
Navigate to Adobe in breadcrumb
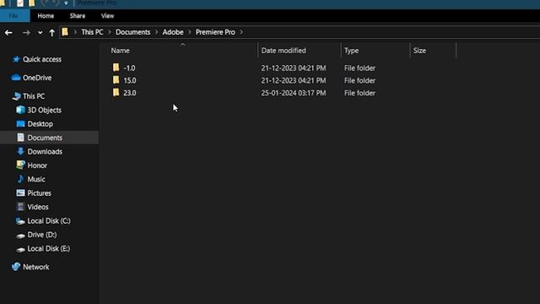click(173, 32)
